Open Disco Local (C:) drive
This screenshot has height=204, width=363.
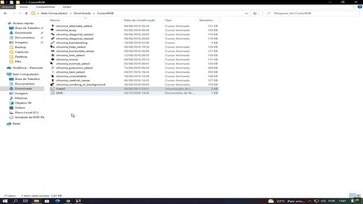pos(27,112)
